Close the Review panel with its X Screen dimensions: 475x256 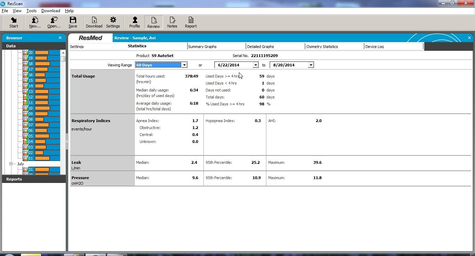pyautogui.click(x=469, y=38)
